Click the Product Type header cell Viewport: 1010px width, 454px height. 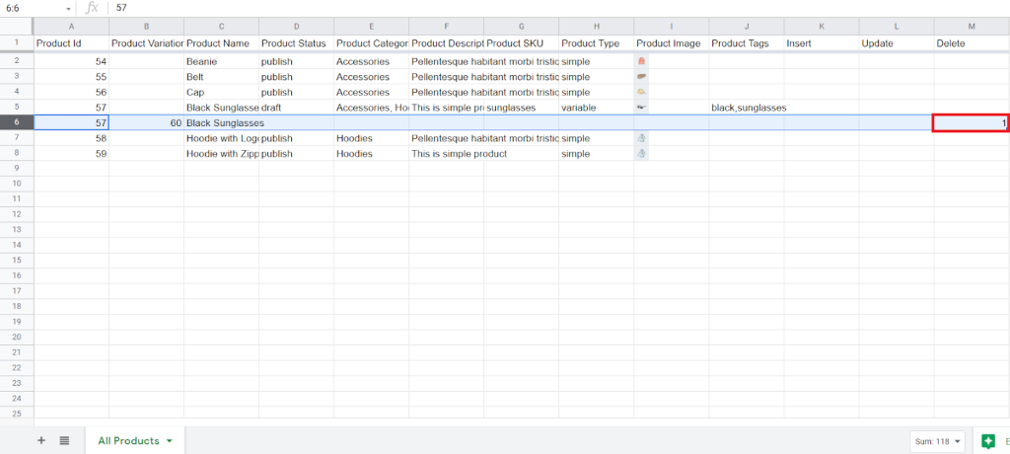[597, 43]
